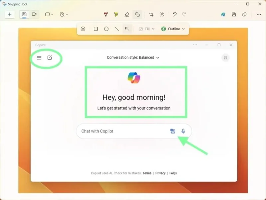This screenshot has height=200, width=266.
Task: Open the Snipping Tool see more menu
Action: click(x=259, y=15)
